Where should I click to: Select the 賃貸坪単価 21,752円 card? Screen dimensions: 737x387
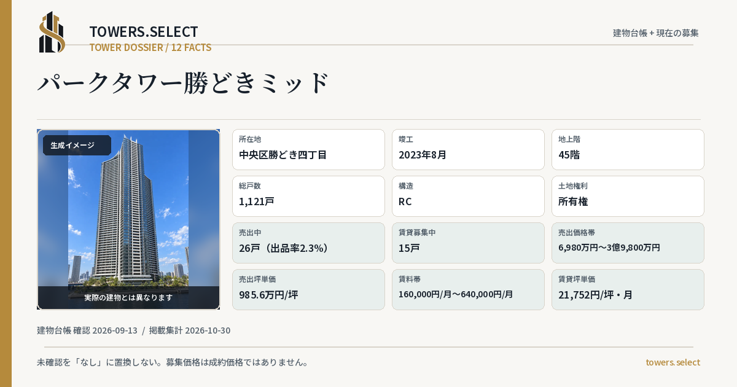coord(628,289)
